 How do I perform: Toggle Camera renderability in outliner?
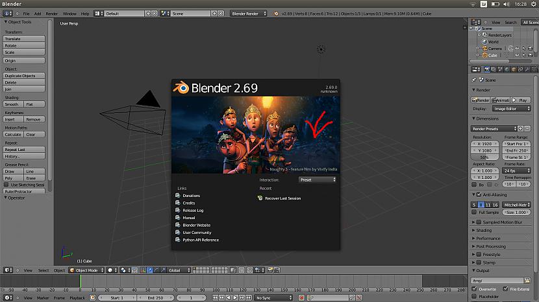530,49
